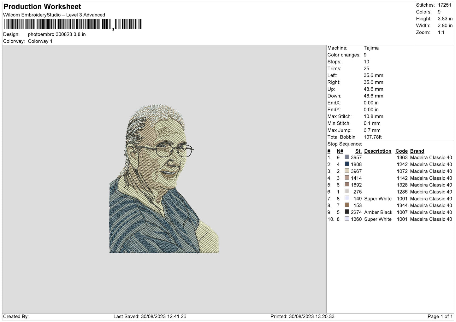
Task: Click the Color changes label
Action: [x=344, y=55]
